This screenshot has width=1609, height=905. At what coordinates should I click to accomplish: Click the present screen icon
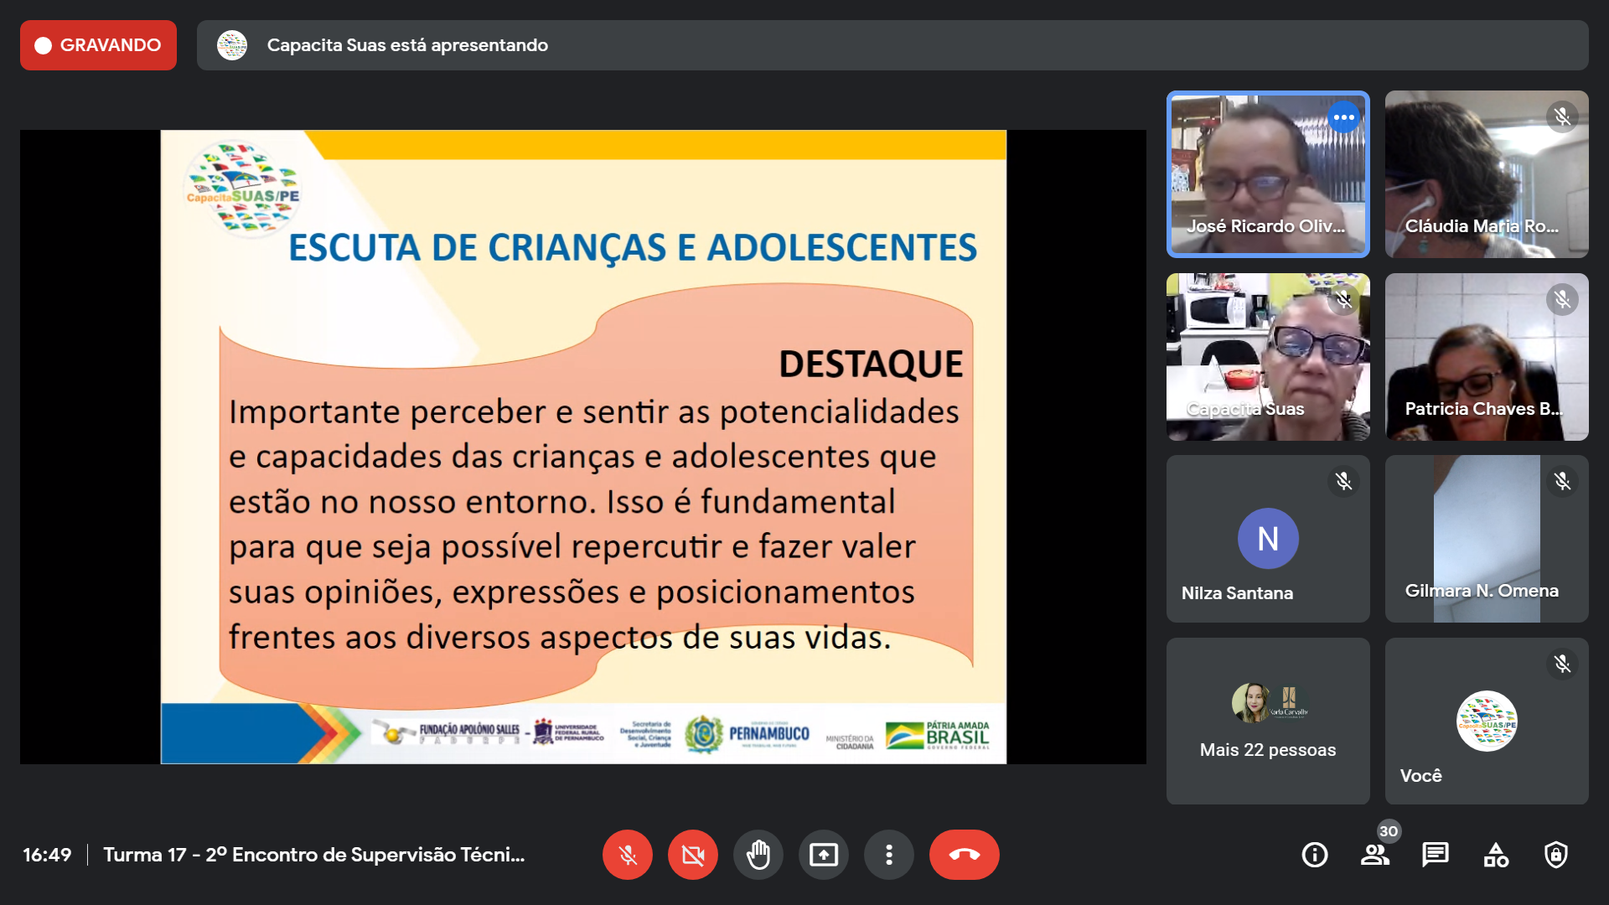click(823, 855)
